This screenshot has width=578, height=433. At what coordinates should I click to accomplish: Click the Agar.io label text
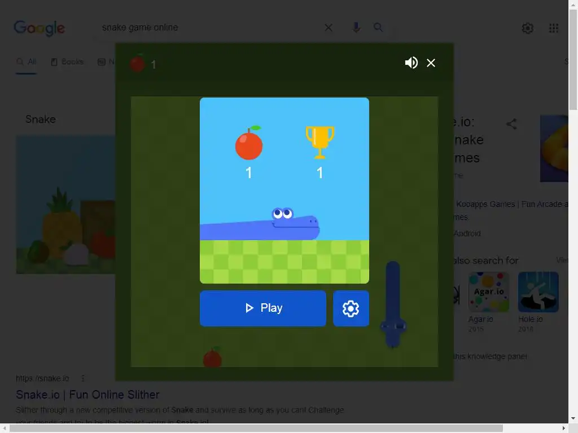481,319
